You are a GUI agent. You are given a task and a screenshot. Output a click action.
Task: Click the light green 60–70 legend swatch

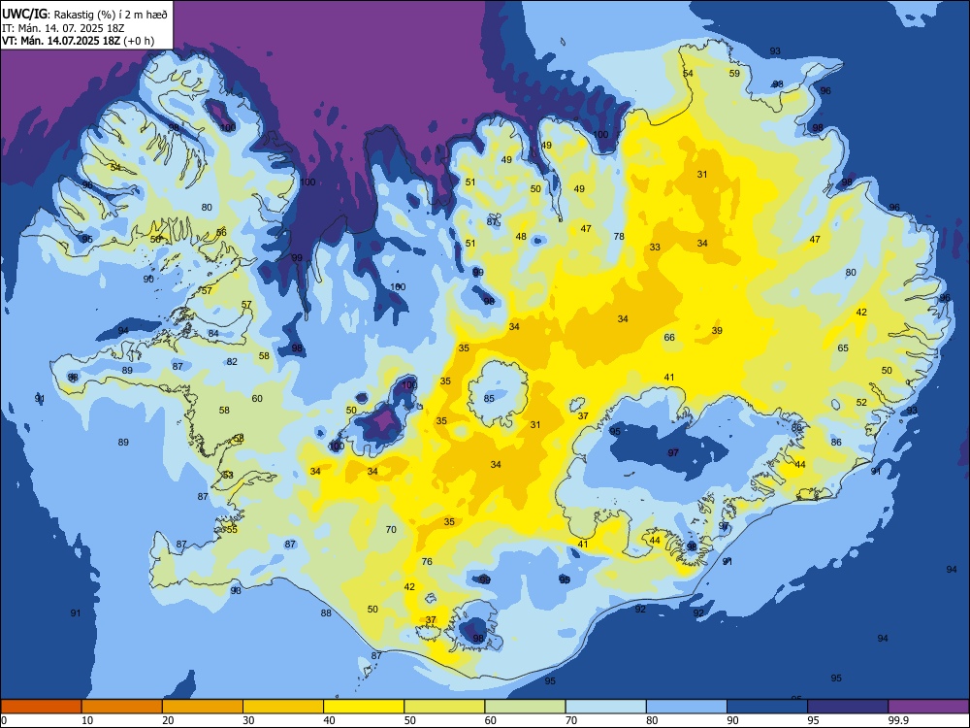tap(525, 707)
